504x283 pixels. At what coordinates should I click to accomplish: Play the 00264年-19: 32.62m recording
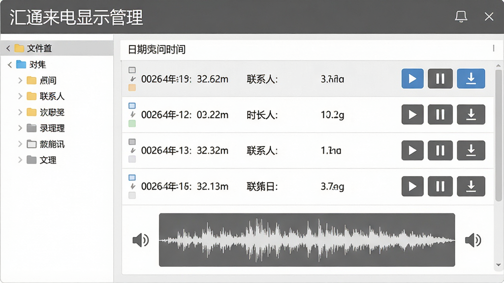click(412, 79)
